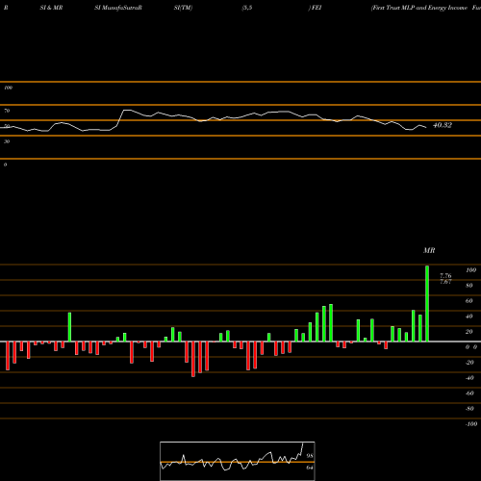Click the RSI axis label 70
481x481 pixels.
(7, 111)
